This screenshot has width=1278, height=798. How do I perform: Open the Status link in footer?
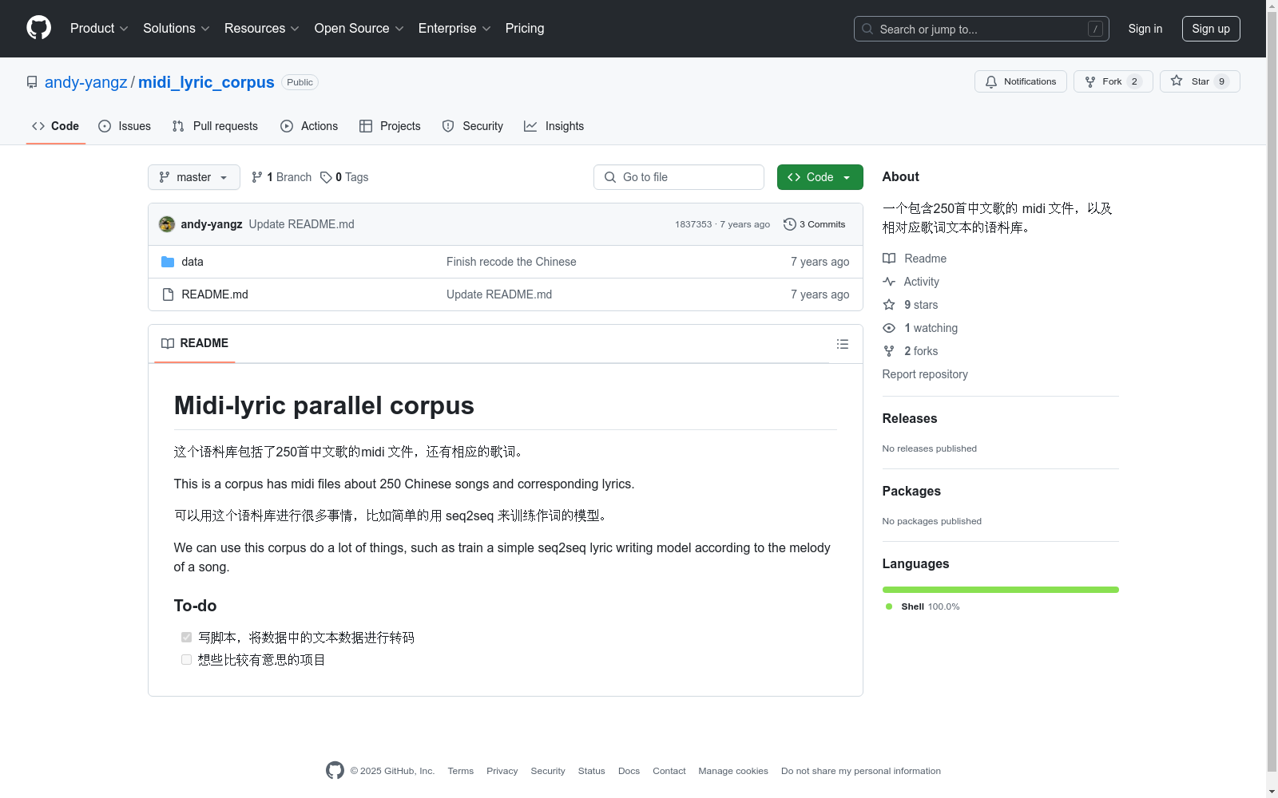coord(592,771)
